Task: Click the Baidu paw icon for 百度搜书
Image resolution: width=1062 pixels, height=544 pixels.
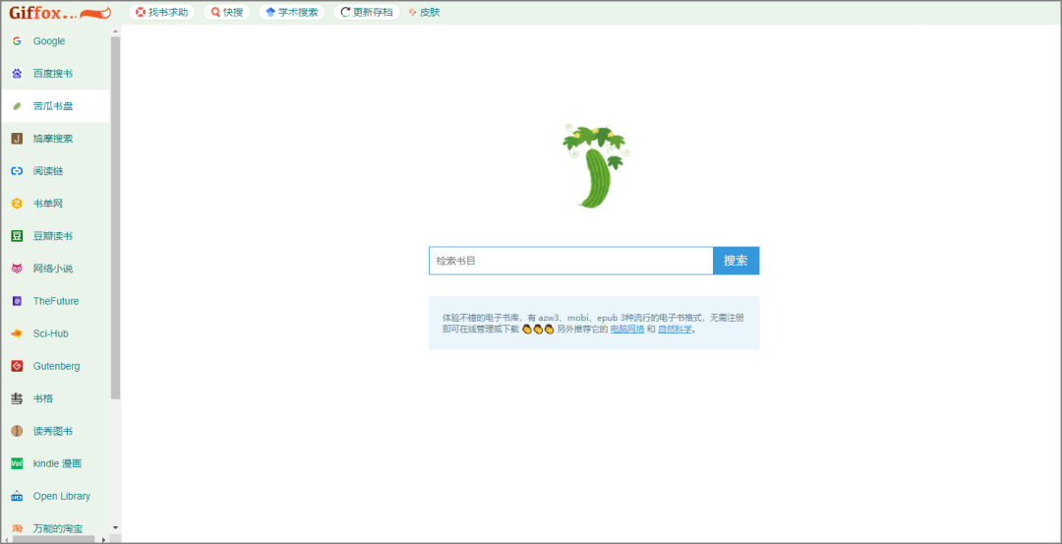Action: (17, 74)
